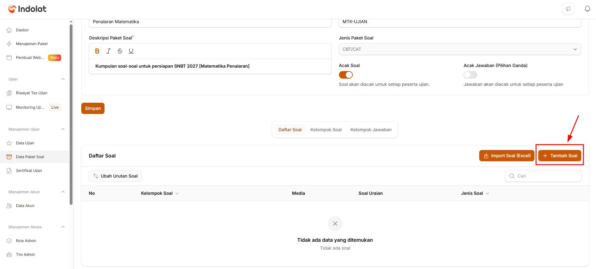The image size is (596, 269).
Task: Click Import Soal (Excel) button
Action: coord(507,156)
